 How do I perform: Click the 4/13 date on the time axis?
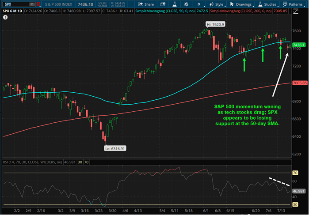pos(138,211)
